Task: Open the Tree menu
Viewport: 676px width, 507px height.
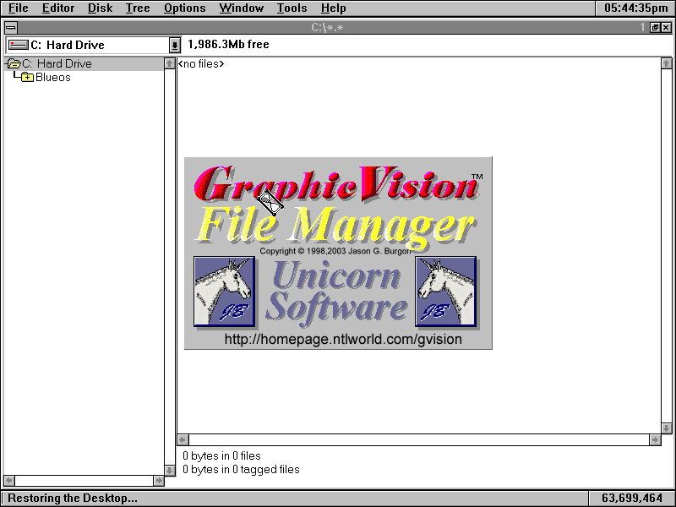Action: click(138, 8)
